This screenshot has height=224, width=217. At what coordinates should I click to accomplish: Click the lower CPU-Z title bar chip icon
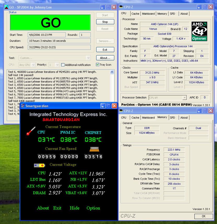coord(121,111)
